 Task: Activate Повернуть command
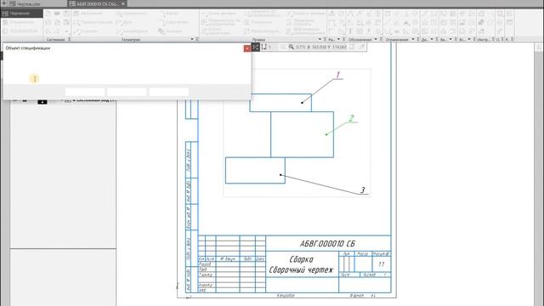258,22
